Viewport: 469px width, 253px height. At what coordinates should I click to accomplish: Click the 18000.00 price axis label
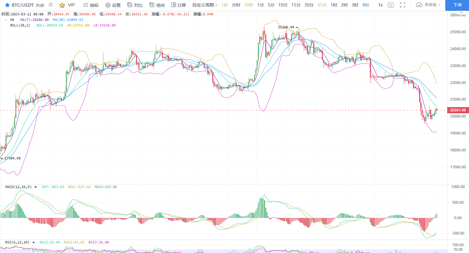click(458, 150)
